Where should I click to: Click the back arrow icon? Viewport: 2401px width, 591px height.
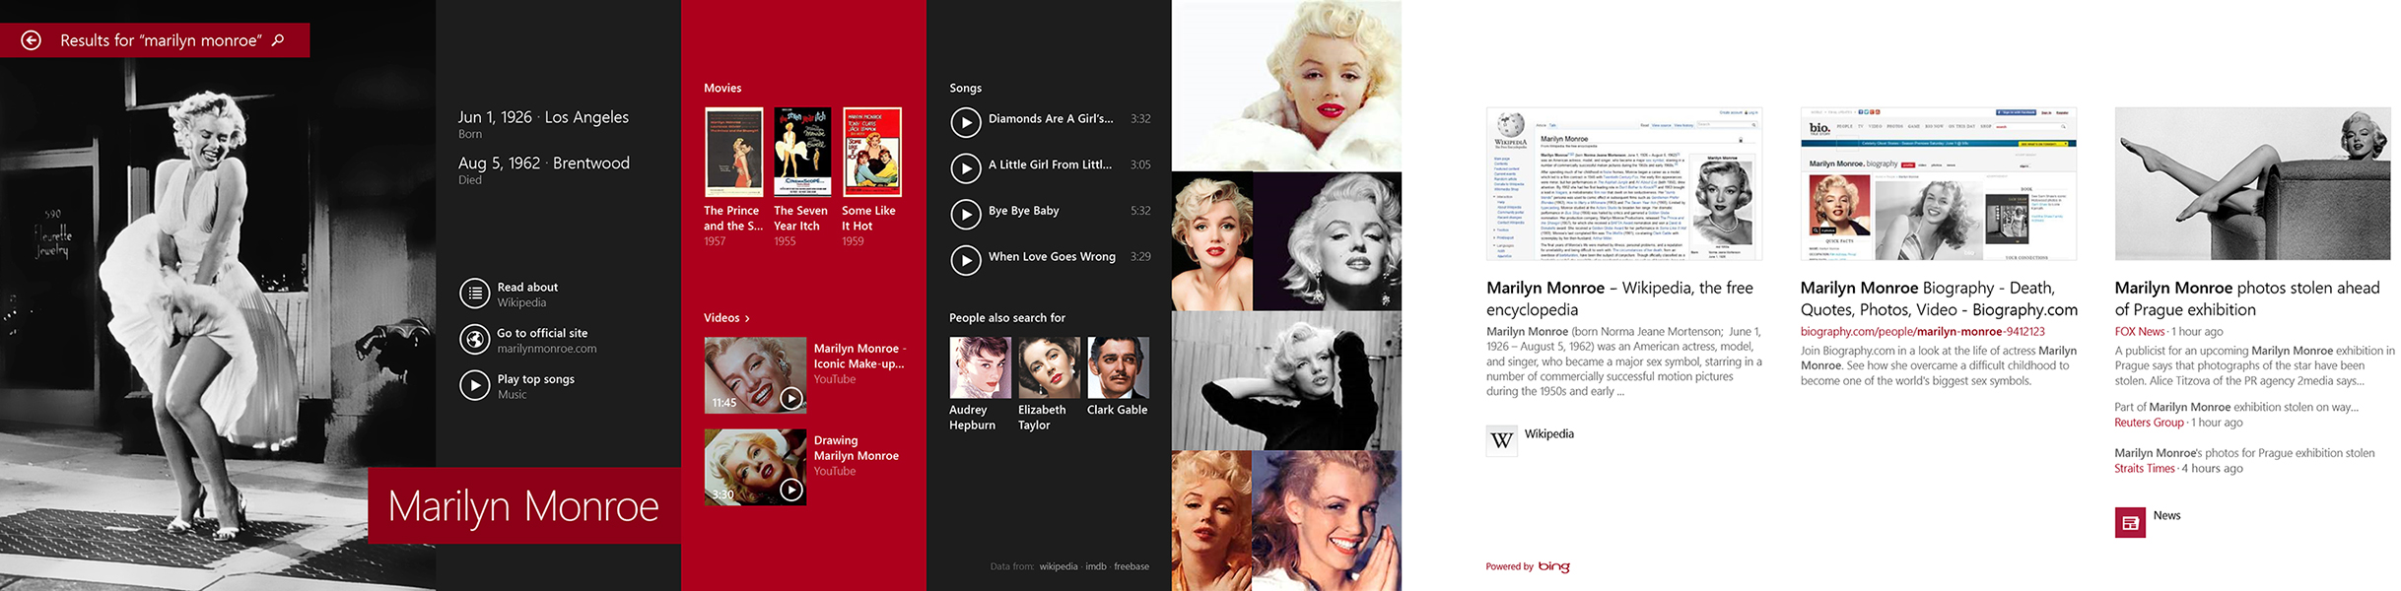click(32, 40)
